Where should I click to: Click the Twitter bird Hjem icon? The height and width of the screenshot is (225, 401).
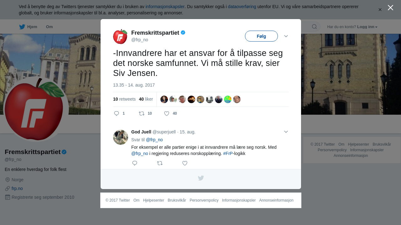[22, 27]
